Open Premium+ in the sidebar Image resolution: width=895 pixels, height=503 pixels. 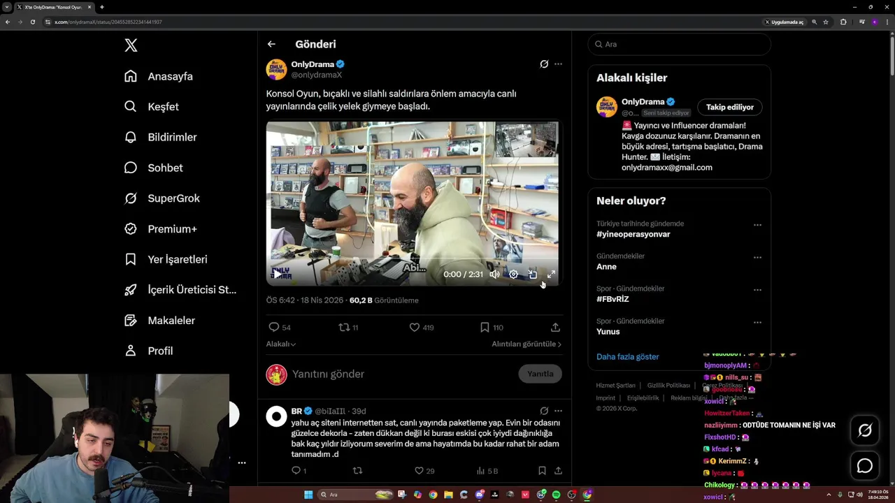pyautogui.click(x=160, y=228)
